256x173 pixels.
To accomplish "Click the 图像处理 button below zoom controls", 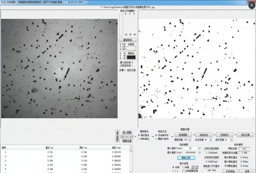I will coord(127,141).
